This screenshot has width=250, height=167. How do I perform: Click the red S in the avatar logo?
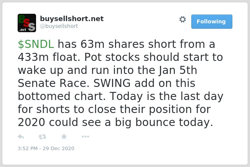click(x=27, y=23)
